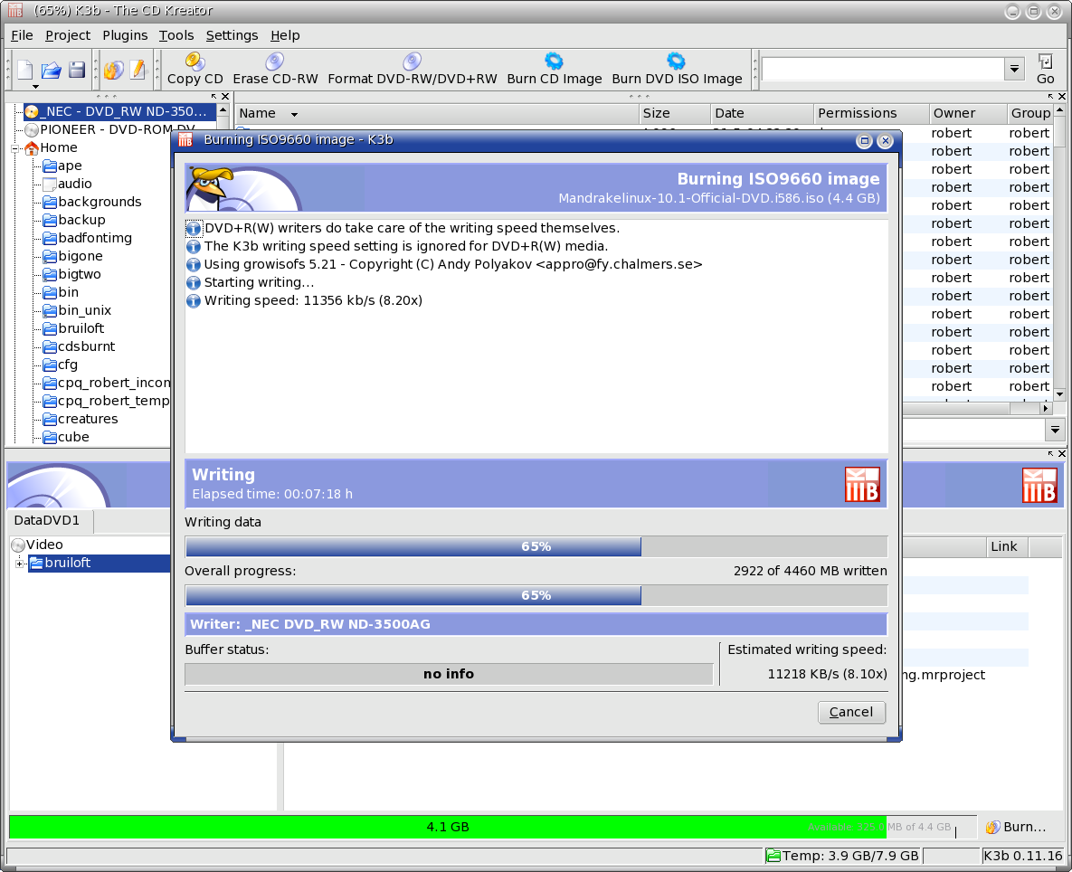Click the Permissions column header

click(872, 113)
